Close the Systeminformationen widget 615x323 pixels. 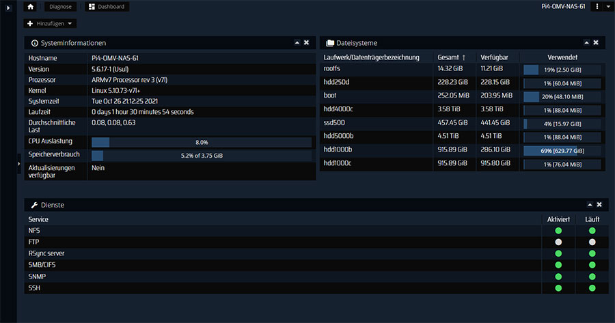[x=307, y=42]
